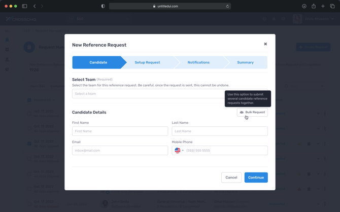Open the country flag phone code selector
This screenshot has height=212, width=340.
coord(179,151)
